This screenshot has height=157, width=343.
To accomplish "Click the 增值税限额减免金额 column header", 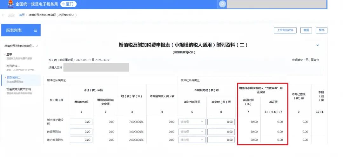I will pyautogui.click(x=105, y=102).
